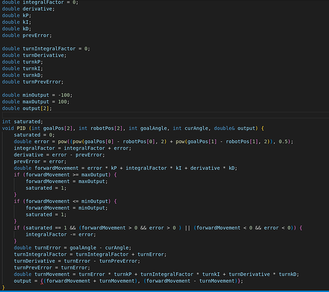329x292 pixels.
Task: Click the "goalPos[2]" parameter in the PID signature
Action: 58,128
